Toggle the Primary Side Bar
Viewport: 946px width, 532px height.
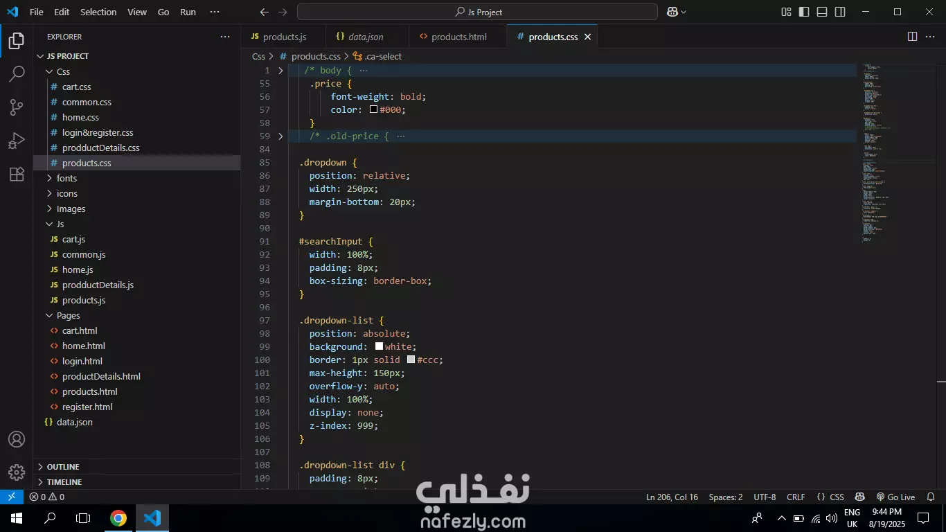point(804,12)
